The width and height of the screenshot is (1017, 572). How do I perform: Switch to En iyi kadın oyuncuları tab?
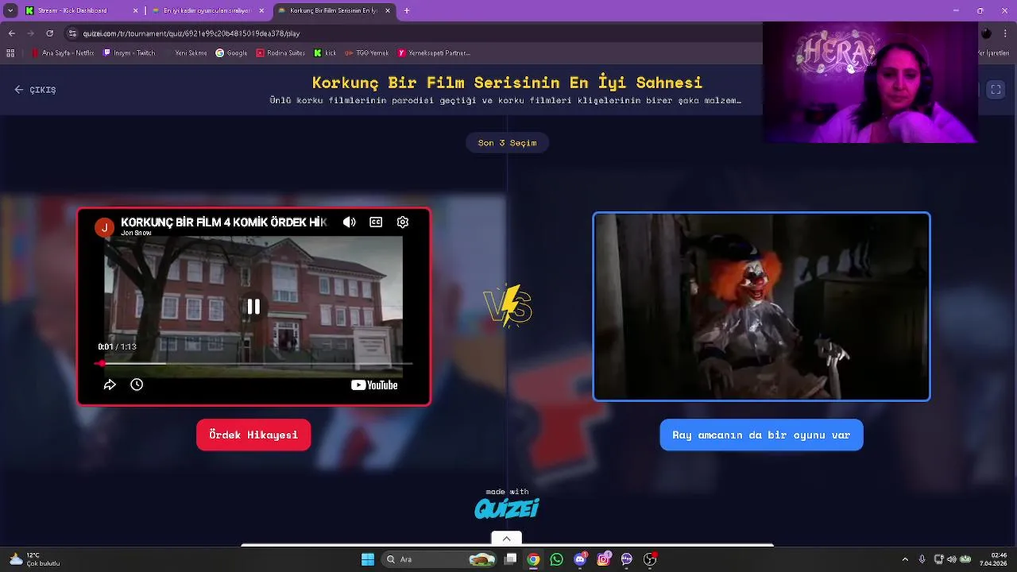(207, 10)
